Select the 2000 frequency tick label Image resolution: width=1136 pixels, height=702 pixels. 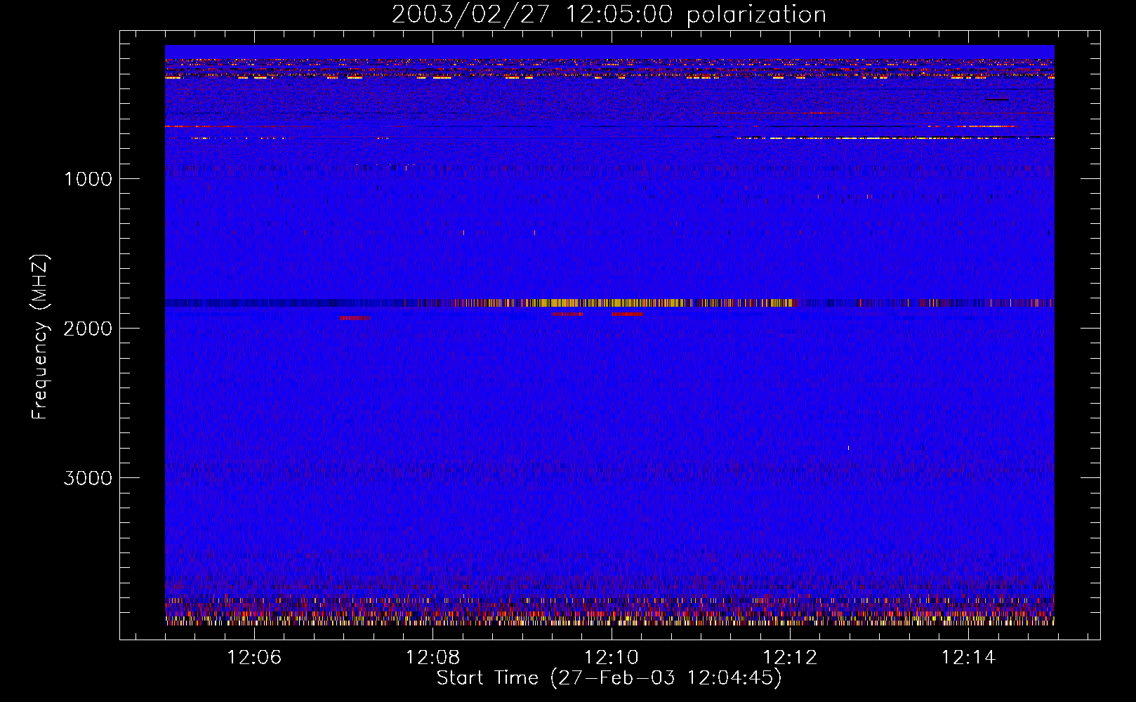click(88, 329)
